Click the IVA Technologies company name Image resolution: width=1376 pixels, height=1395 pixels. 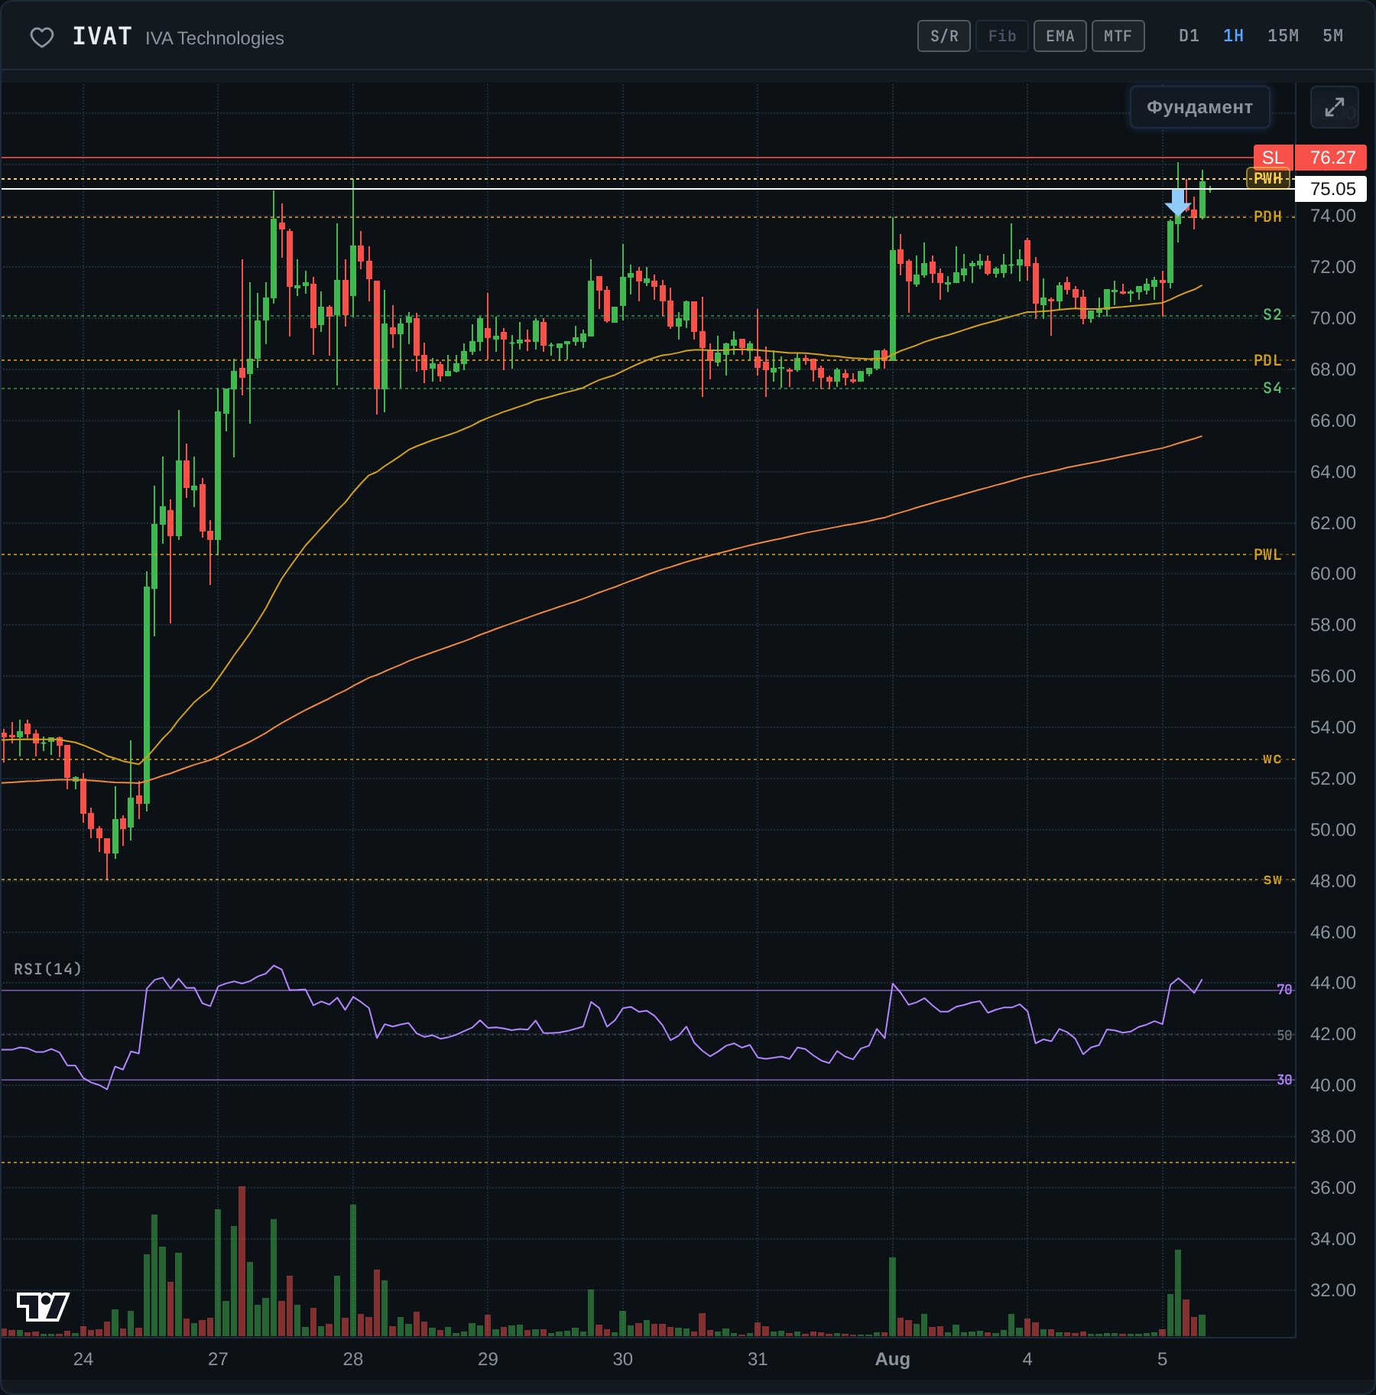[x=215, y=38]
